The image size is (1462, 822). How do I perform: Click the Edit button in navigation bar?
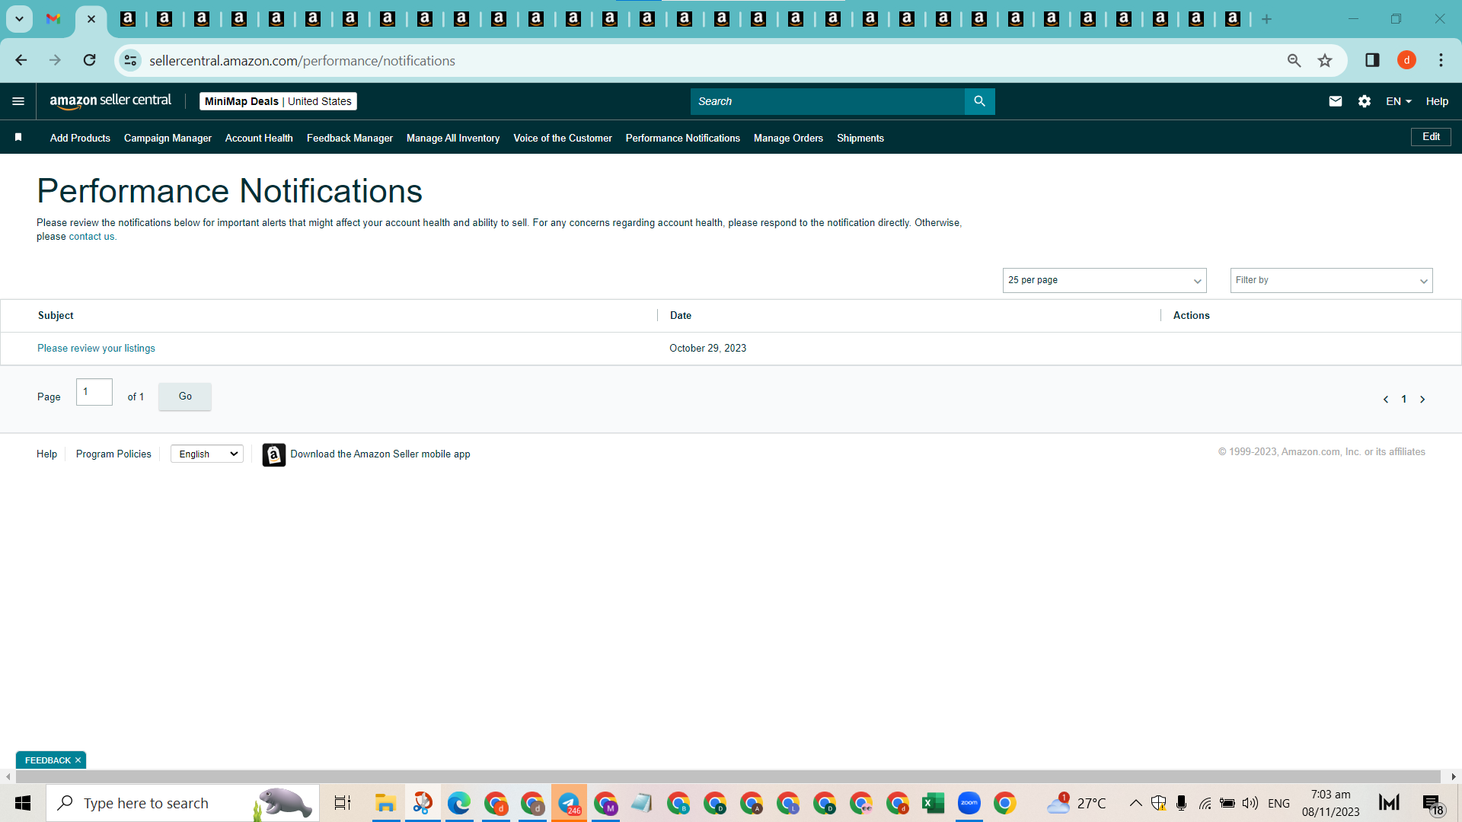[1431, 137]
